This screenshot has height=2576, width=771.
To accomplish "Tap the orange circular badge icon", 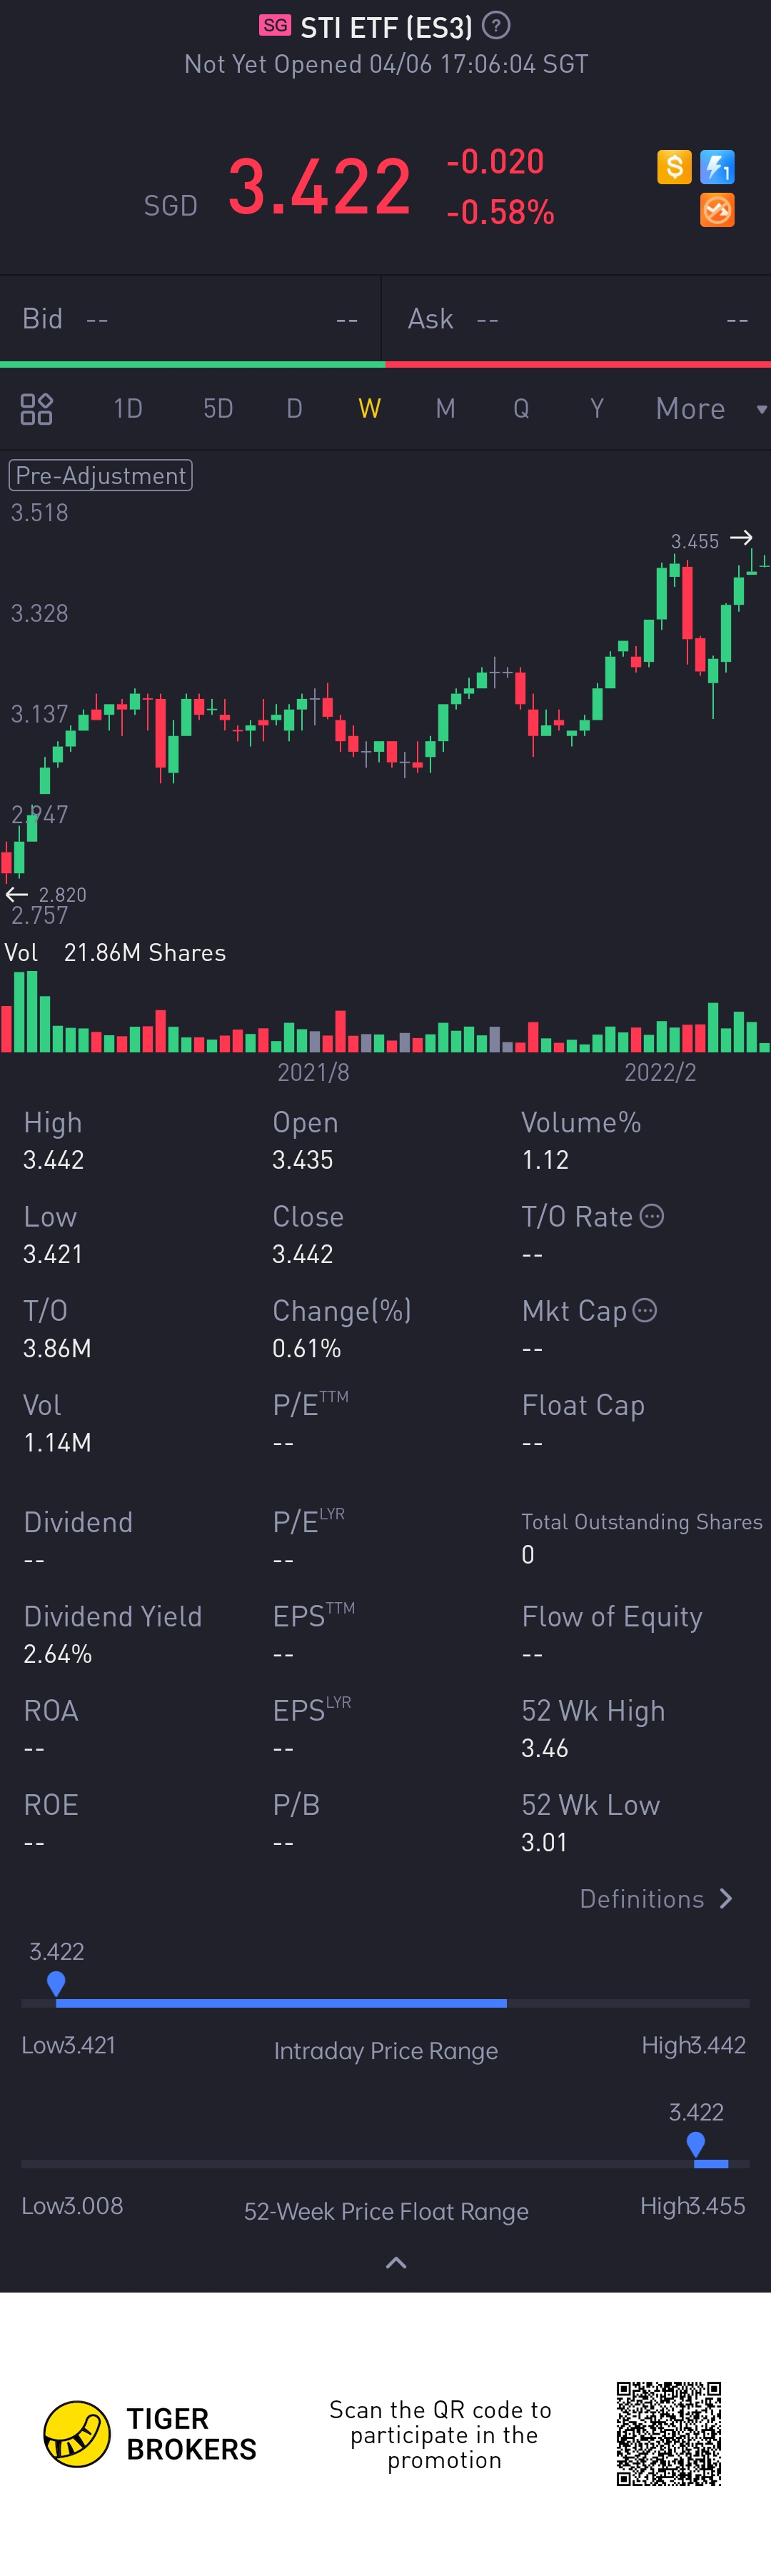I will pos(717,210).
